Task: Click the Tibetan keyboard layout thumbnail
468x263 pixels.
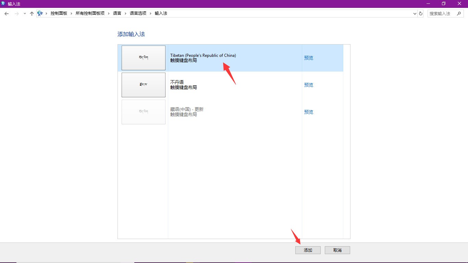Action: [x=143, y=58]
